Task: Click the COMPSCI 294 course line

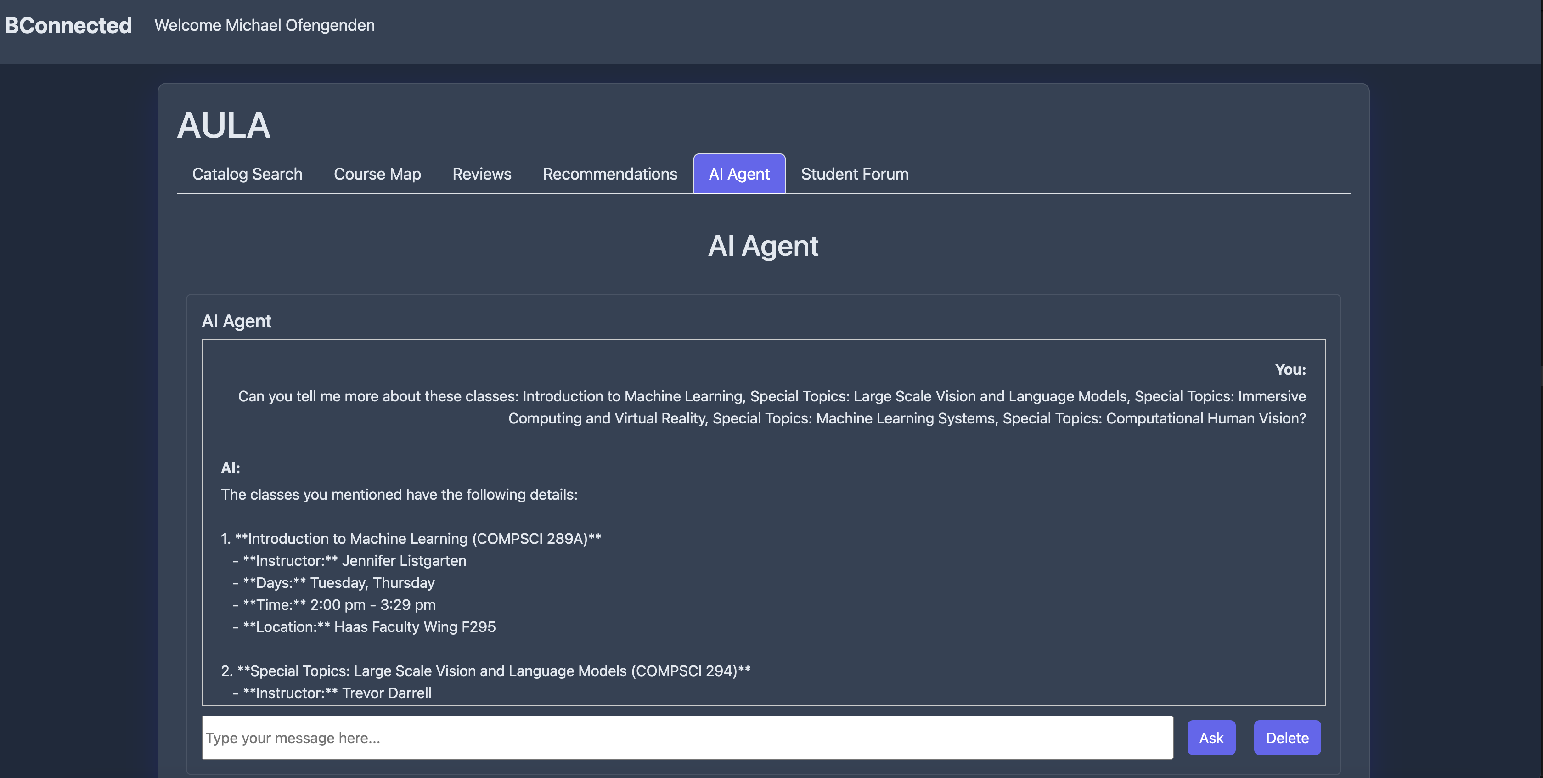Action: [485, 671]
